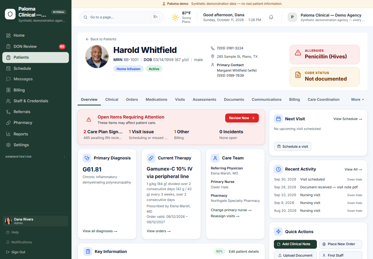Open View Schedule link
Screen dimensions: 373x259
(348, 119)
